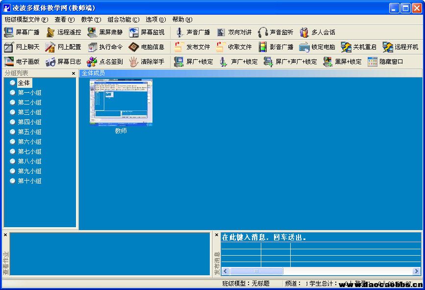Open the 班级模型文件 menu
Screen dimensions: 425x290
coord(26,20)
